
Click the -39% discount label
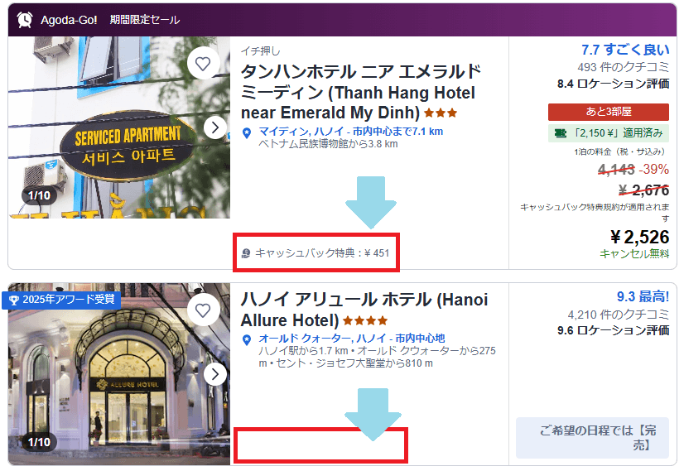[x=654, y=169]
